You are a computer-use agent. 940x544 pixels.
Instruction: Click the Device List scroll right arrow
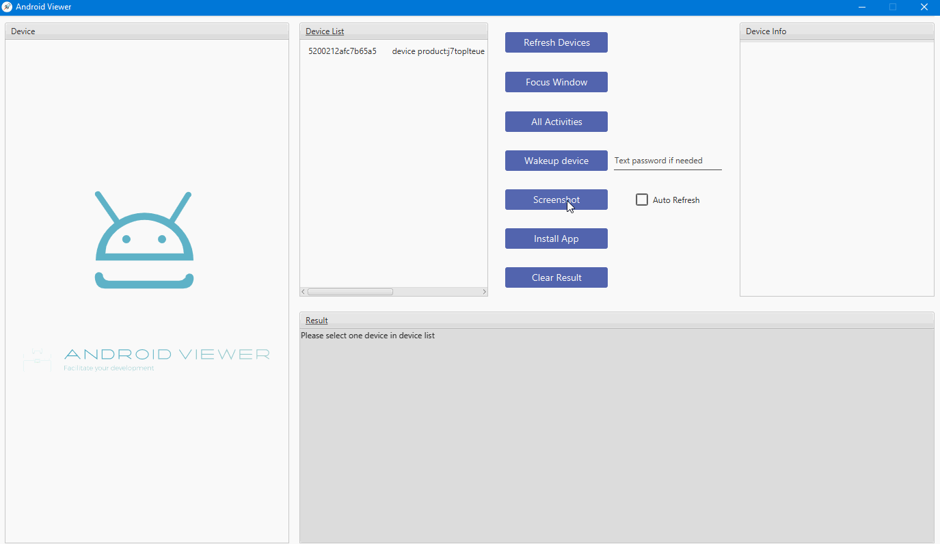coord(484,292)
